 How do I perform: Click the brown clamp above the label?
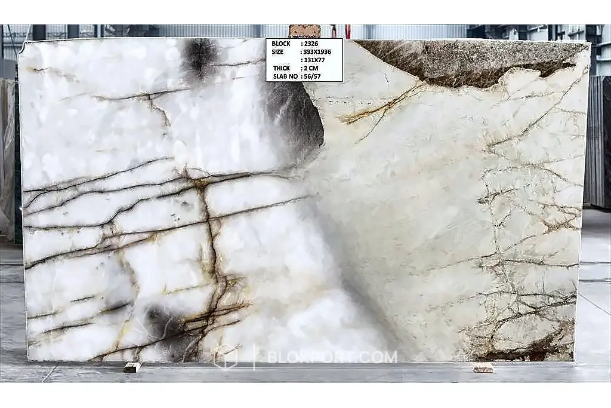305,31
